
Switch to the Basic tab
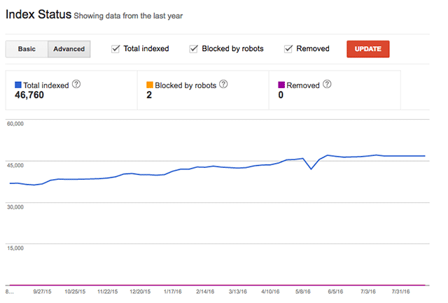coord(27,49)
